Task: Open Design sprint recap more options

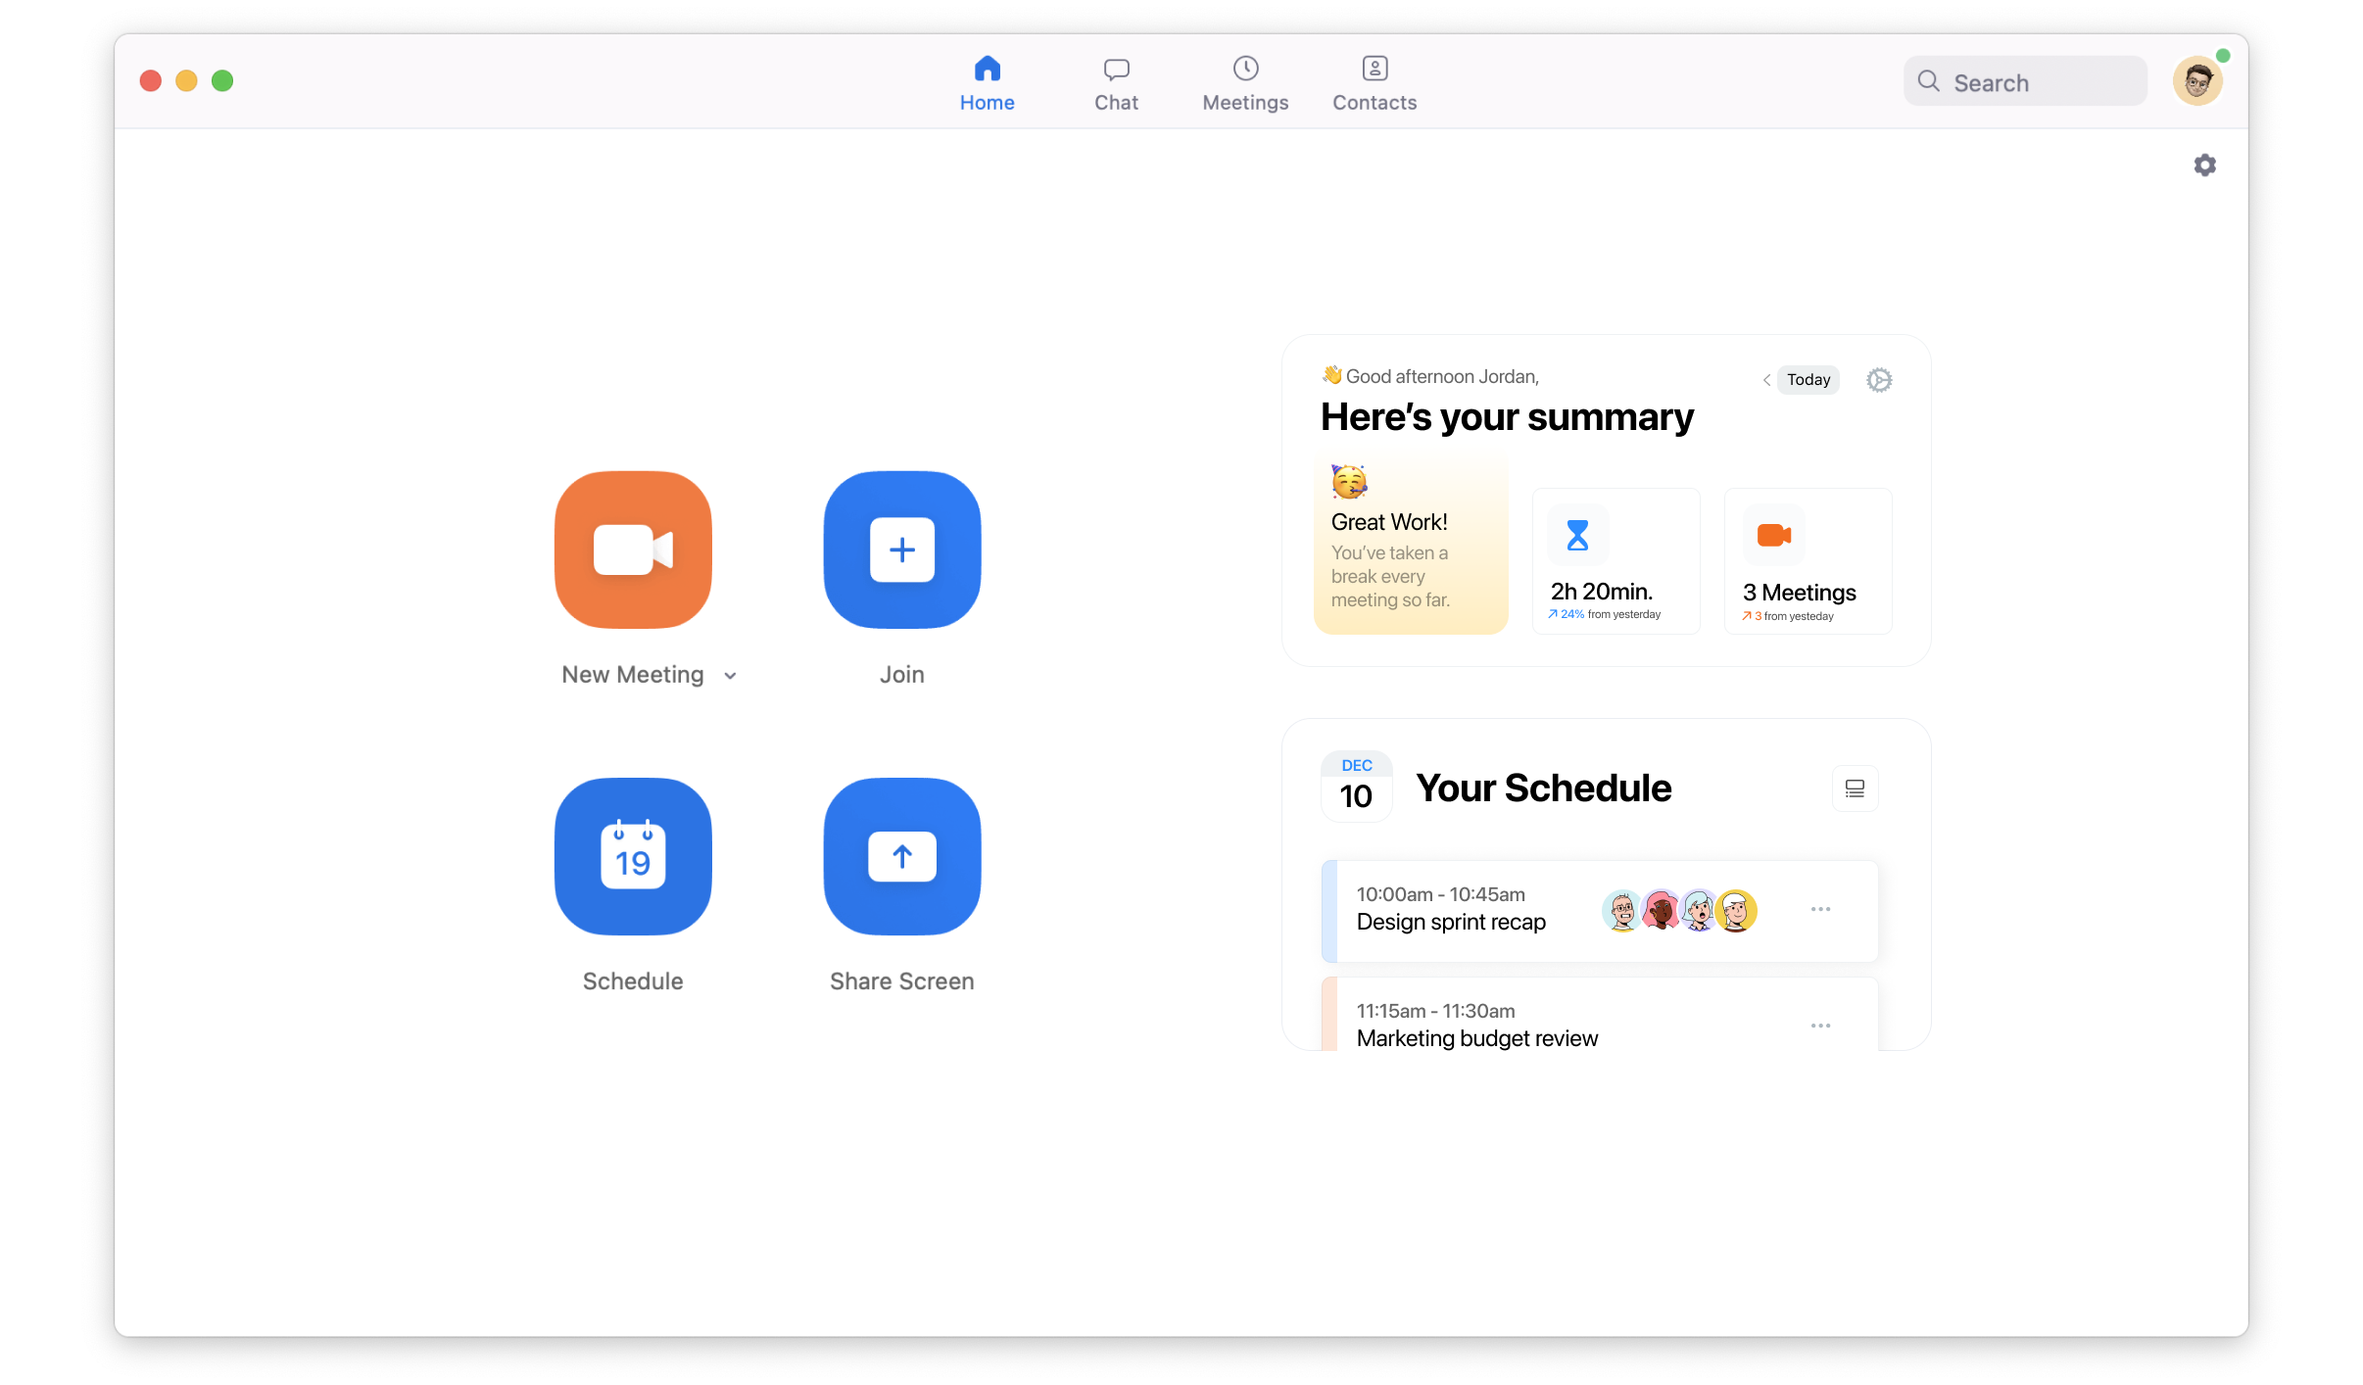Action: tap(1820, 910)
